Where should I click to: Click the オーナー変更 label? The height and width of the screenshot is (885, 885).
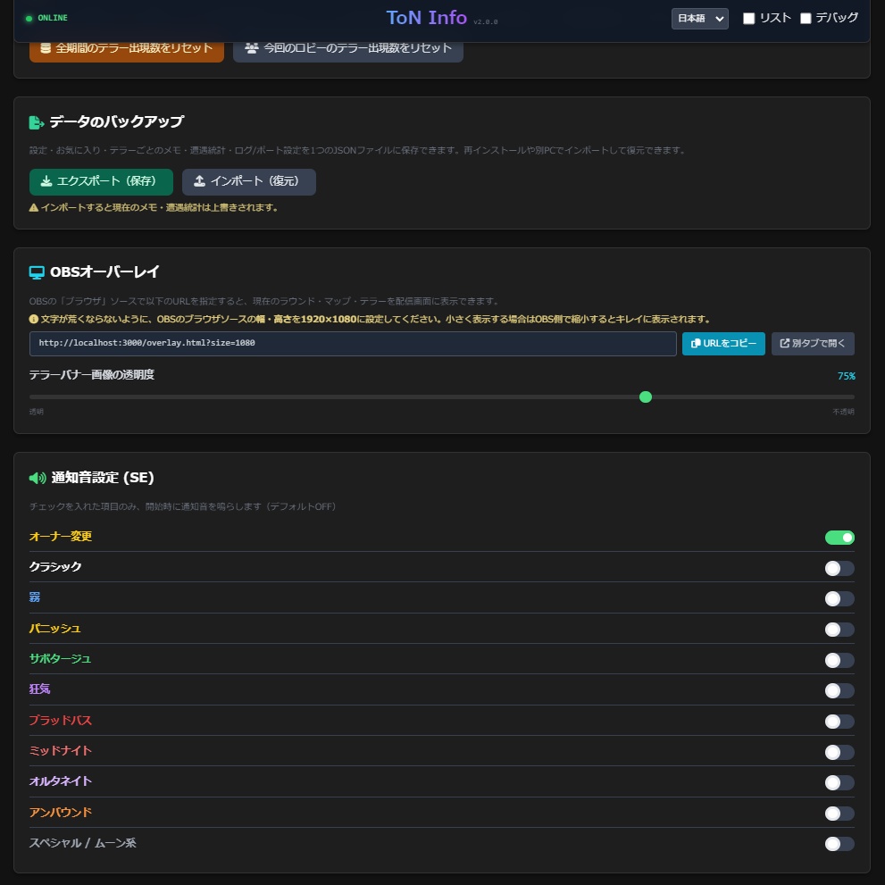click(x=61, y=537)
